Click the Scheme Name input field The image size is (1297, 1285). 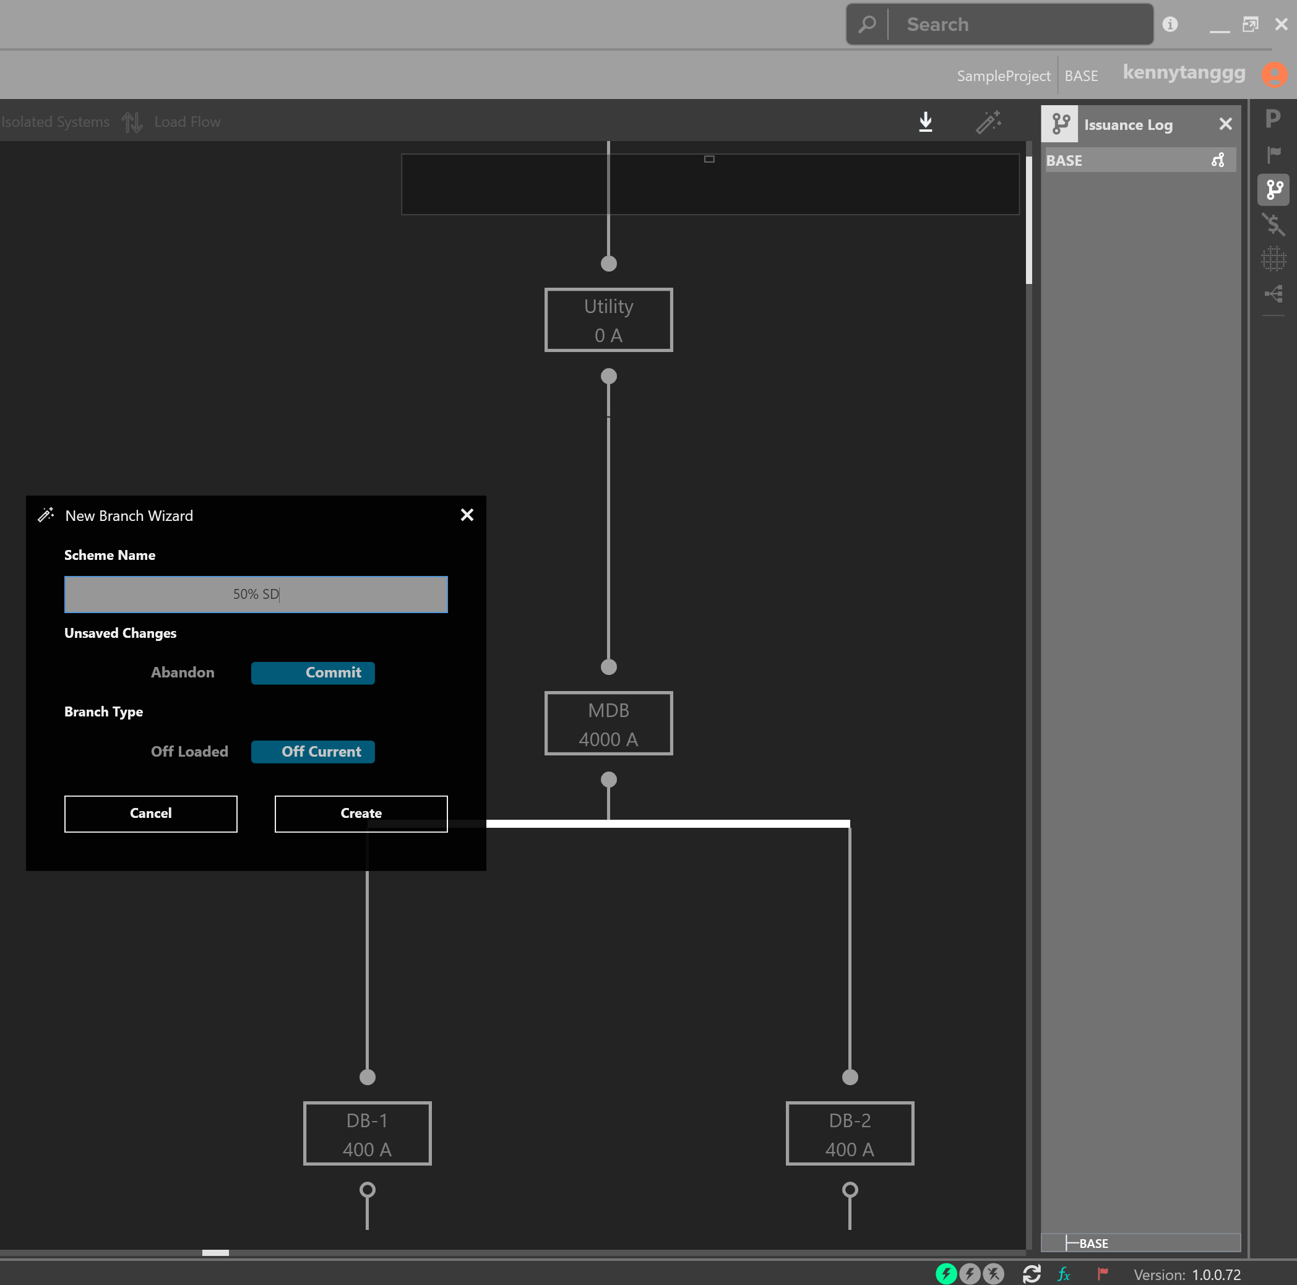pos(256,594)
